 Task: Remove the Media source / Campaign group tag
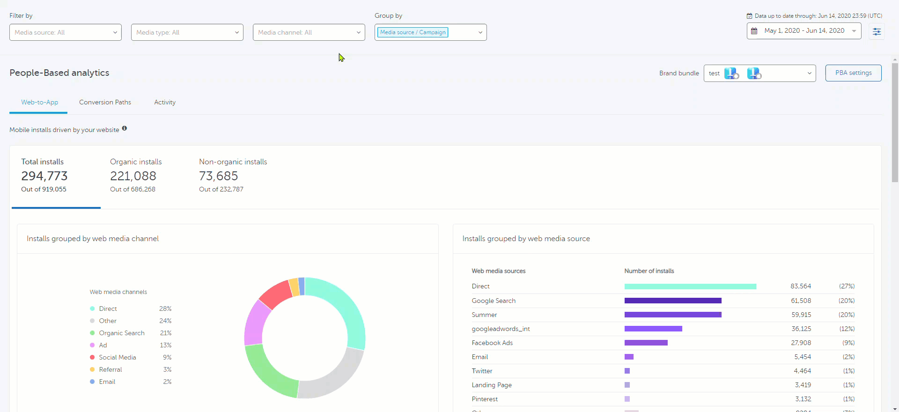pos(413,32)
